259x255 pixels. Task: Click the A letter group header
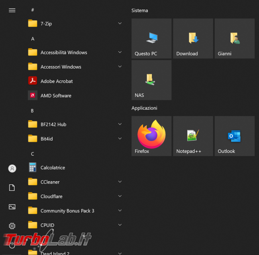33,39
